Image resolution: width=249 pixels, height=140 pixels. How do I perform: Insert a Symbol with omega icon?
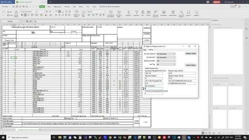[x=188, y=12]
